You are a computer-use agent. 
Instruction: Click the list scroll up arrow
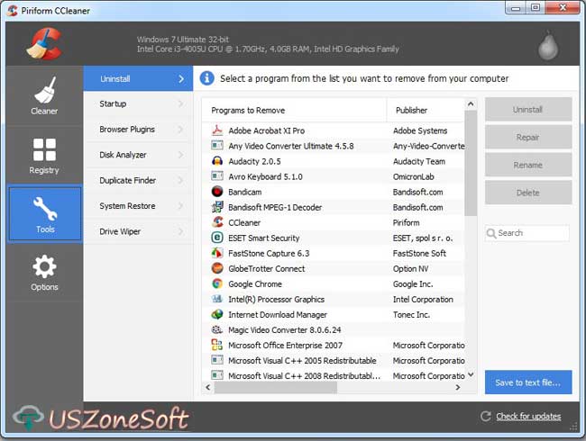471,104
